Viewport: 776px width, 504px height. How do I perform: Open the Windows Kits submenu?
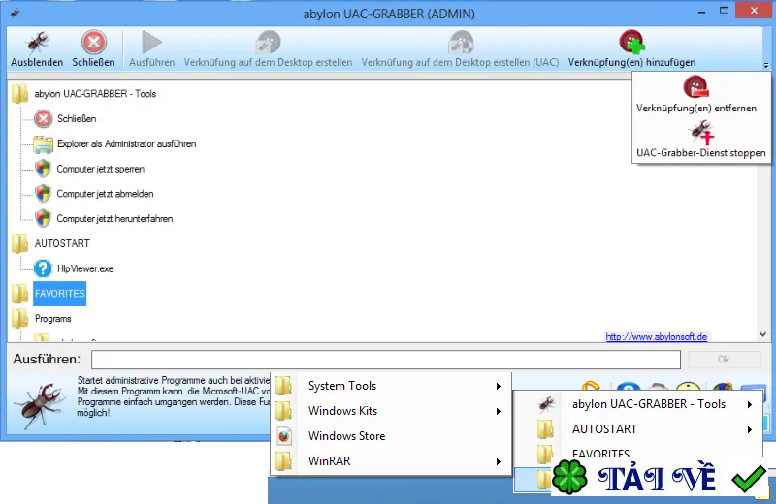[x=391, y=411]
